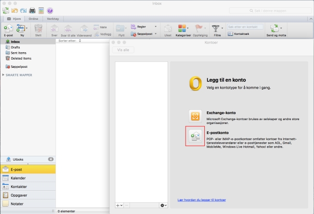This screenshot has width=314, height=214.
Task: Select the Inbox folder
Action: point(28,42)
